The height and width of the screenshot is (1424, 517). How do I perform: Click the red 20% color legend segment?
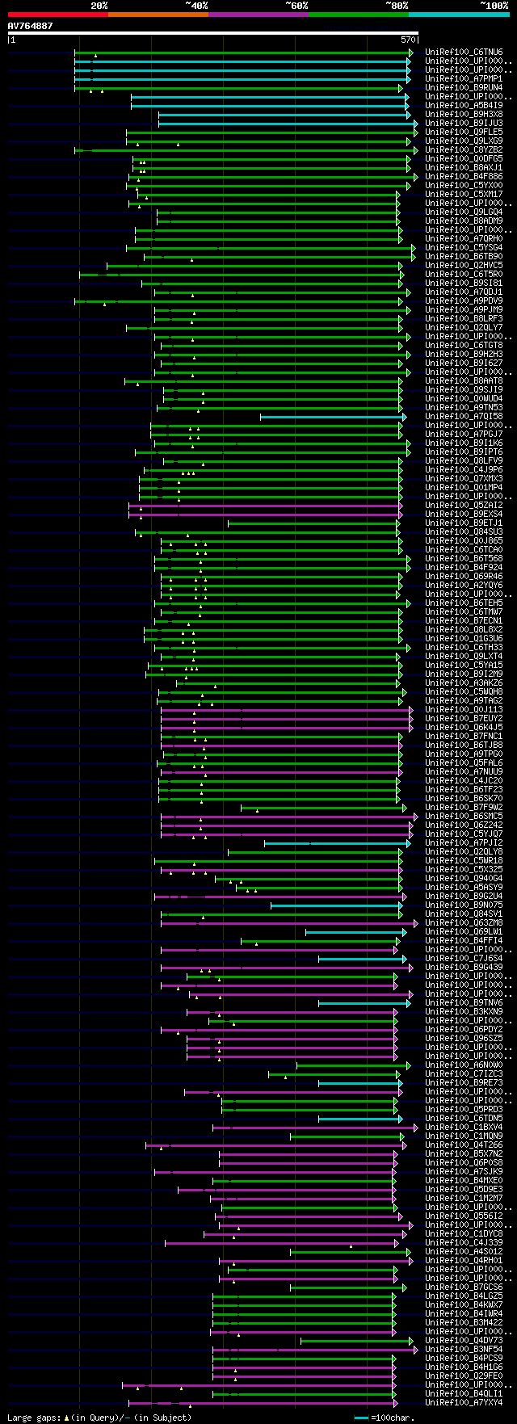pos(58,14)
